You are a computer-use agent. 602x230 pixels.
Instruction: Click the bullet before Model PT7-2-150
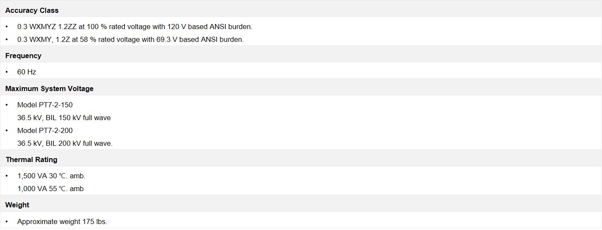(x=7, y=105)
